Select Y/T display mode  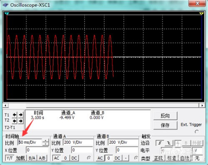[10, 158]
